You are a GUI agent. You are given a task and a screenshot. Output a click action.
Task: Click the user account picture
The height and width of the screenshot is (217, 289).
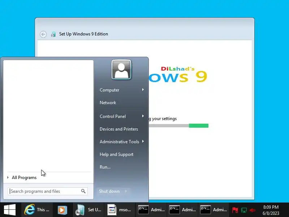(121, 69)
